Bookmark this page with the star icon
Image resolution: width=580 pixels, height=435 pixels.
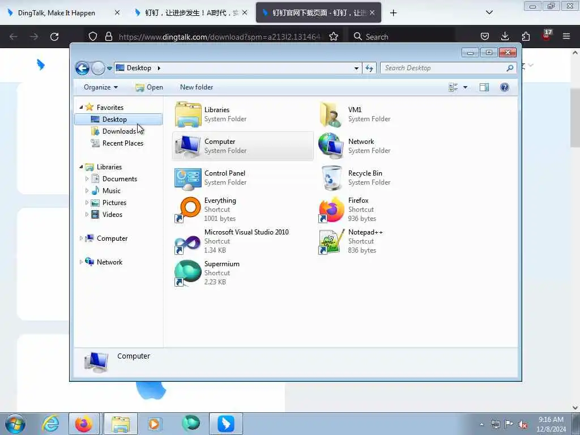pos(334,36)
